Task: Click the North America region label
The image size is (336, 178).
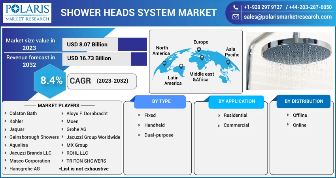Action: [161, 51]
